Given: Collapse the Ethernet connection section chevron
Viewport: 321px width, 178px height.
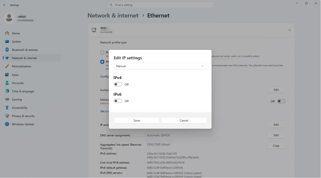Looking at the screenshot, I should coord(289,30).
